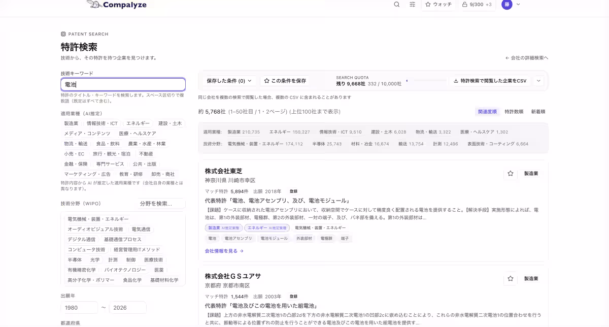Select 高分子化学・ポリマー WIPO field chip
Image resolution: width=609 pixels, height=327 pixels.
[91, 280]
